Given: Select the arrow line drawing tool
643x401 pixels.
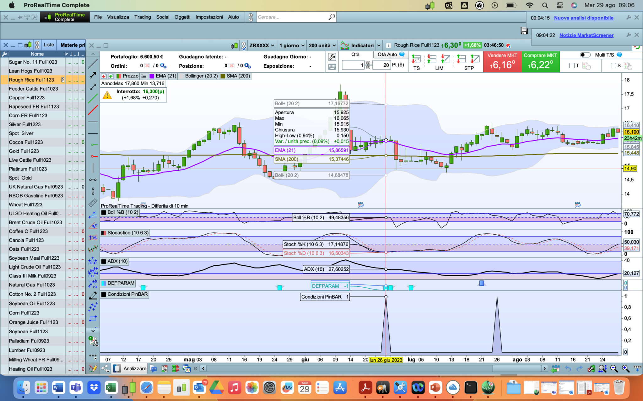Looking at the screenshot, I should point(93,76).
